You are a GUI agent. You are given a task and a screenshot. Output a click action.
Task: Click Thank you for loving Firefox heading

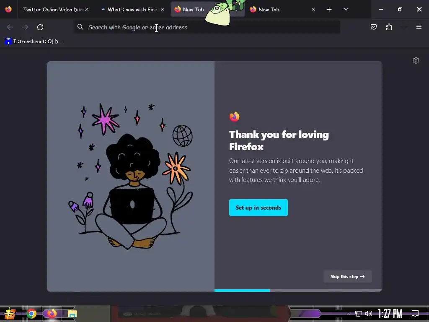(279, 140)
